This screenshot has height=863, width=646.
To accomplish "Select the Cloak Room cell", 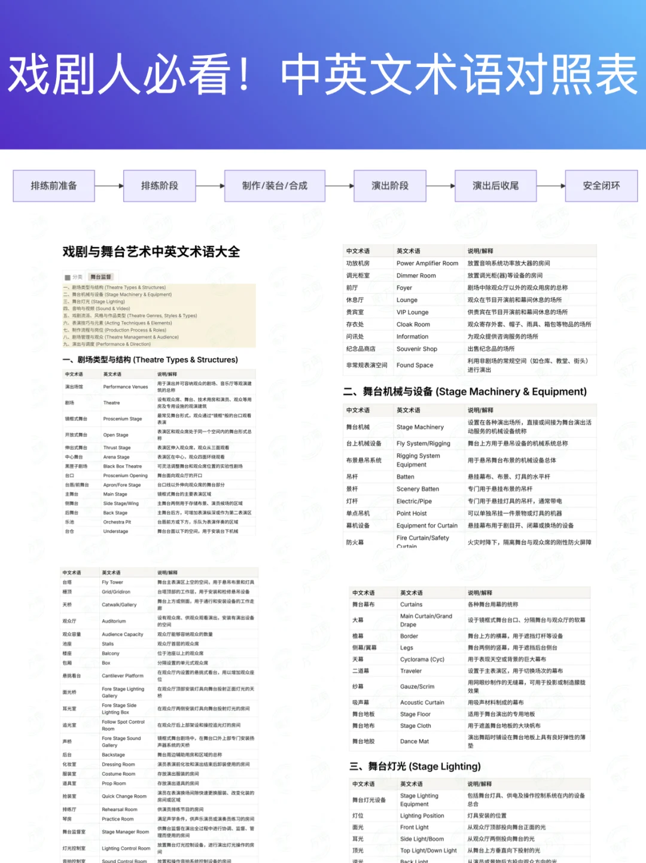I will 413,324.
